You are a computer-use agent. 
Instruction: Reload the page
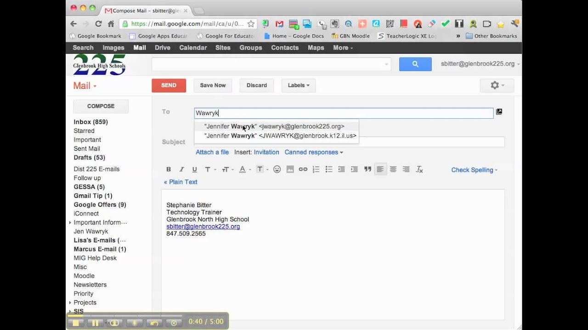tap(98, 24)
